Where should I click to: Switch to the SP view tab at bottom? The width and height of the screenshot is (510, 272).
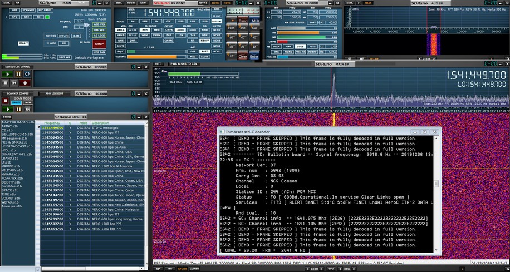[x=158, y=269]
